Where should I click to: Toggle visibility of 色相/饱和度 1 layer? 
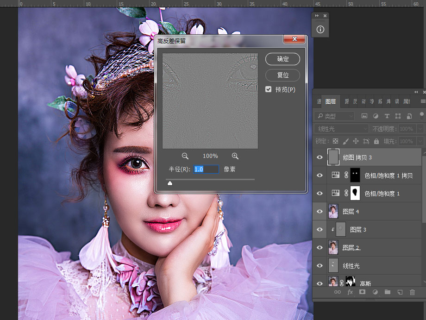click(320, 194)
